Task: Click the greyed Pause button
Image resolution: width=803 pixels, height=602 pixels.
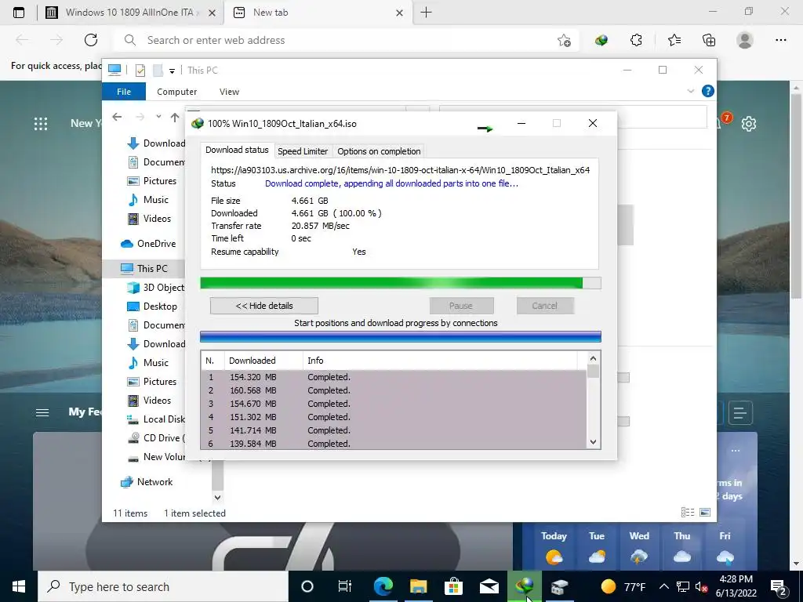Action: (461, 306)
